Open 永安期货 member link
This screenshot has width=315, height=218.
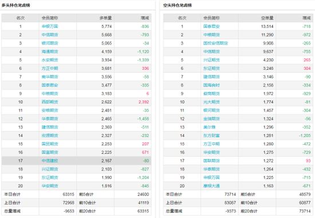[50, 60]
